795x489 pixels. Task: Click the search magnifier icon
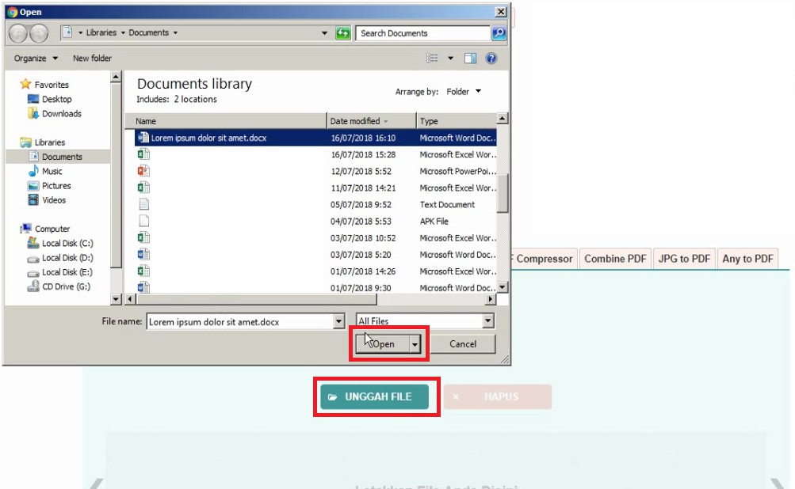tap(499, 33)
